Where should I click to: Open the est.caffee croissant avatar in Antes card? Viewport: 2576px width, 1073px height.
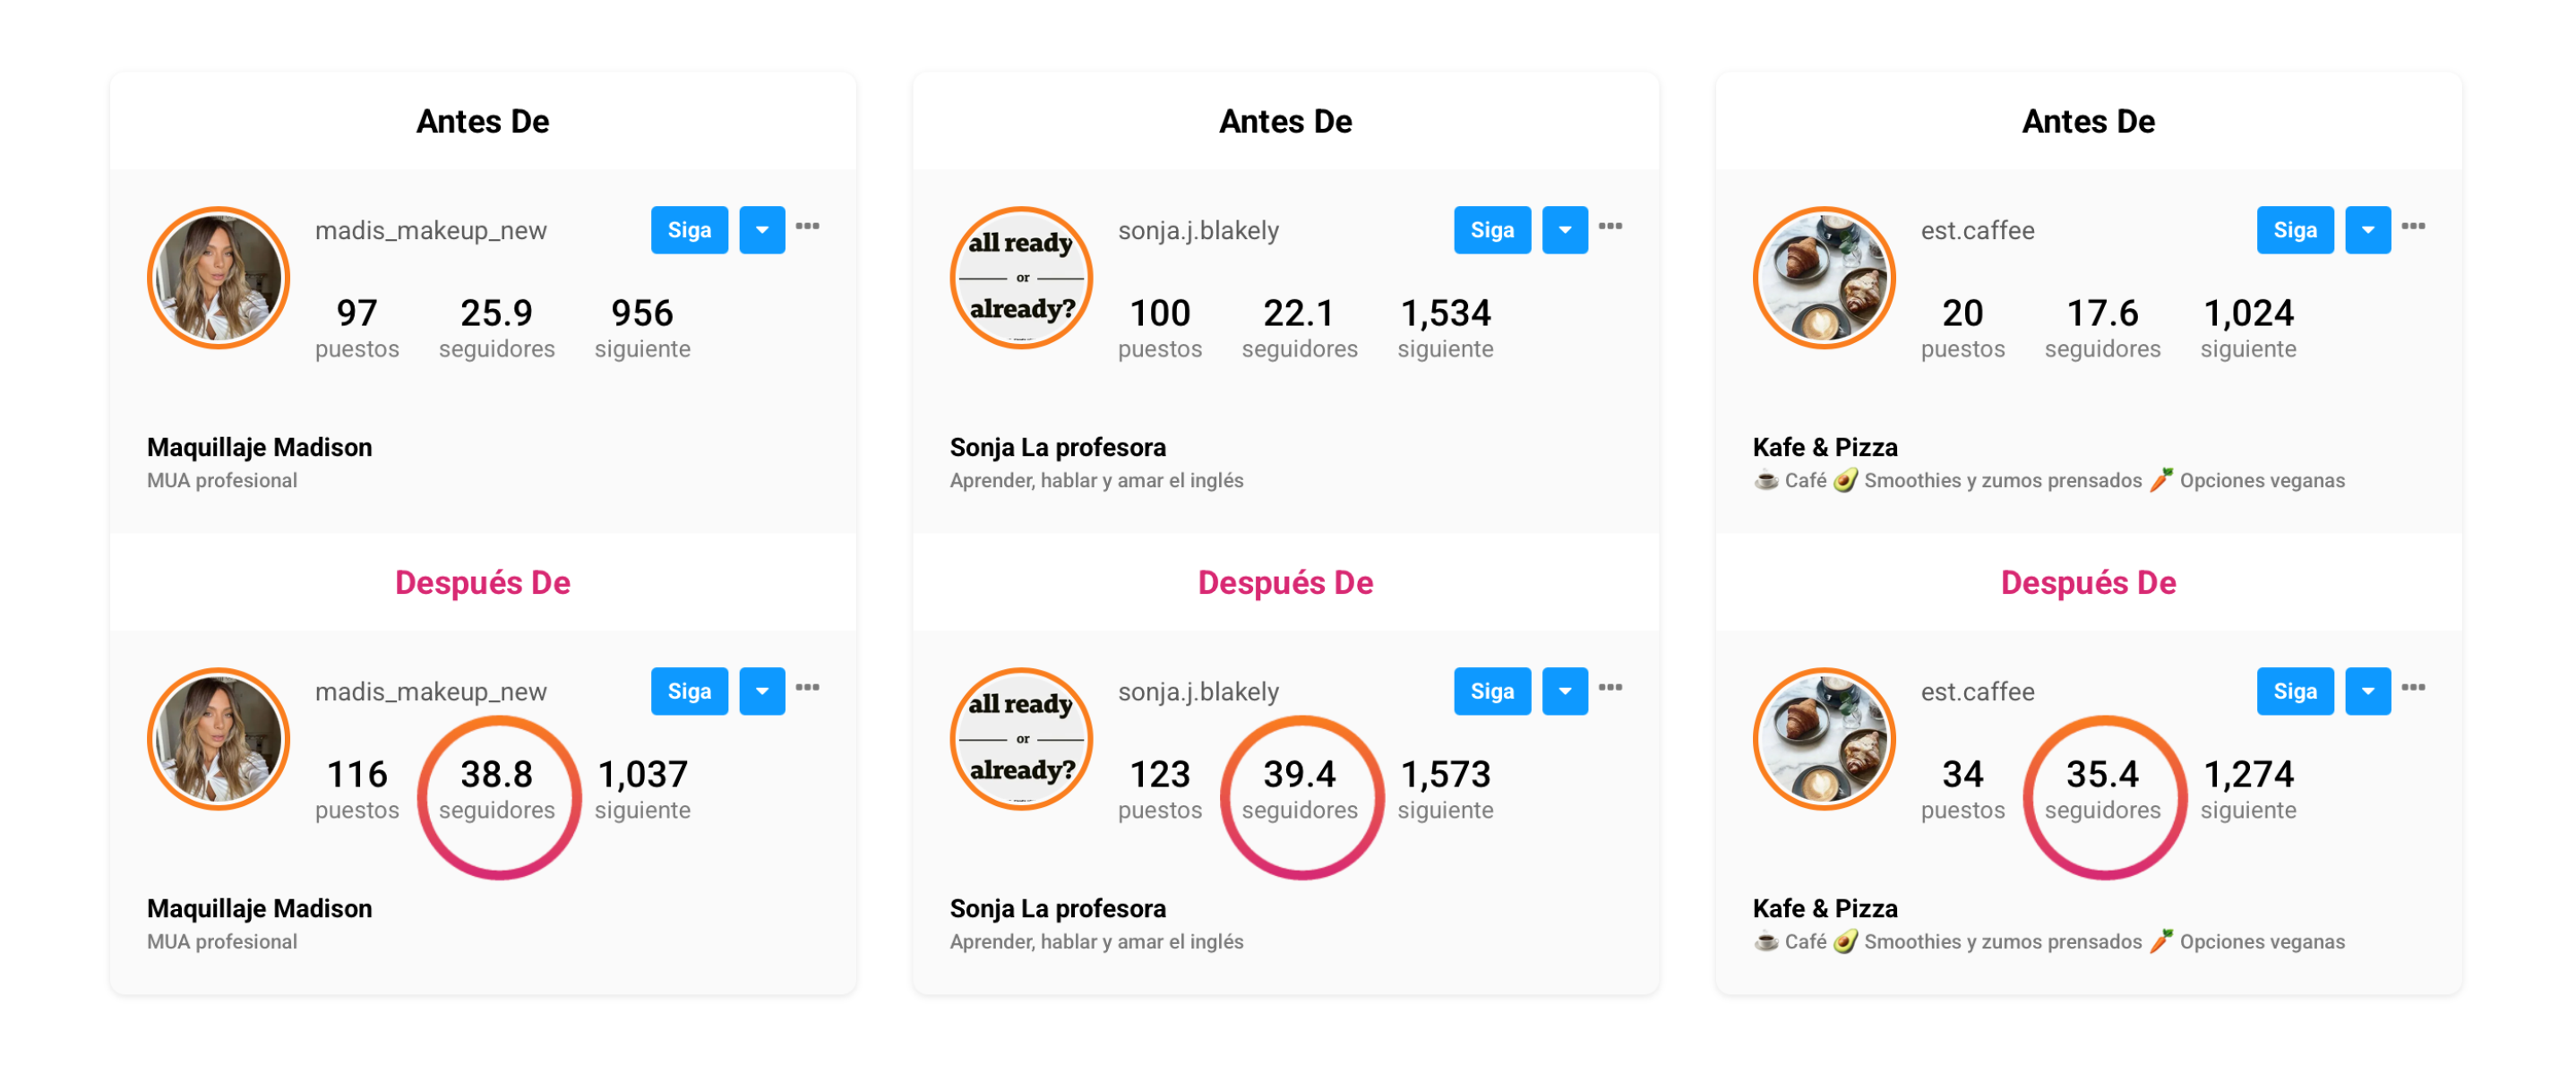point(1824,278)
